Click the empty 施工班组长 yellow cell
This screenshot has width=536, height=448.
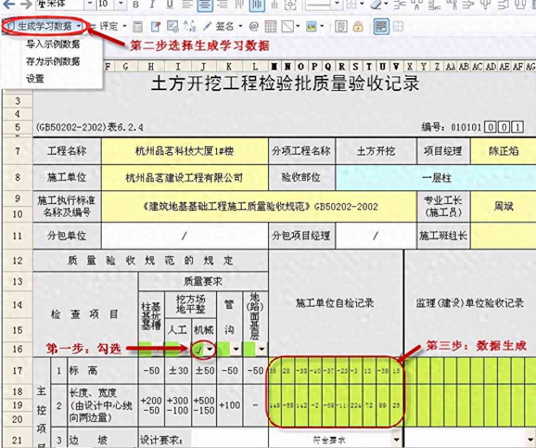503,236
